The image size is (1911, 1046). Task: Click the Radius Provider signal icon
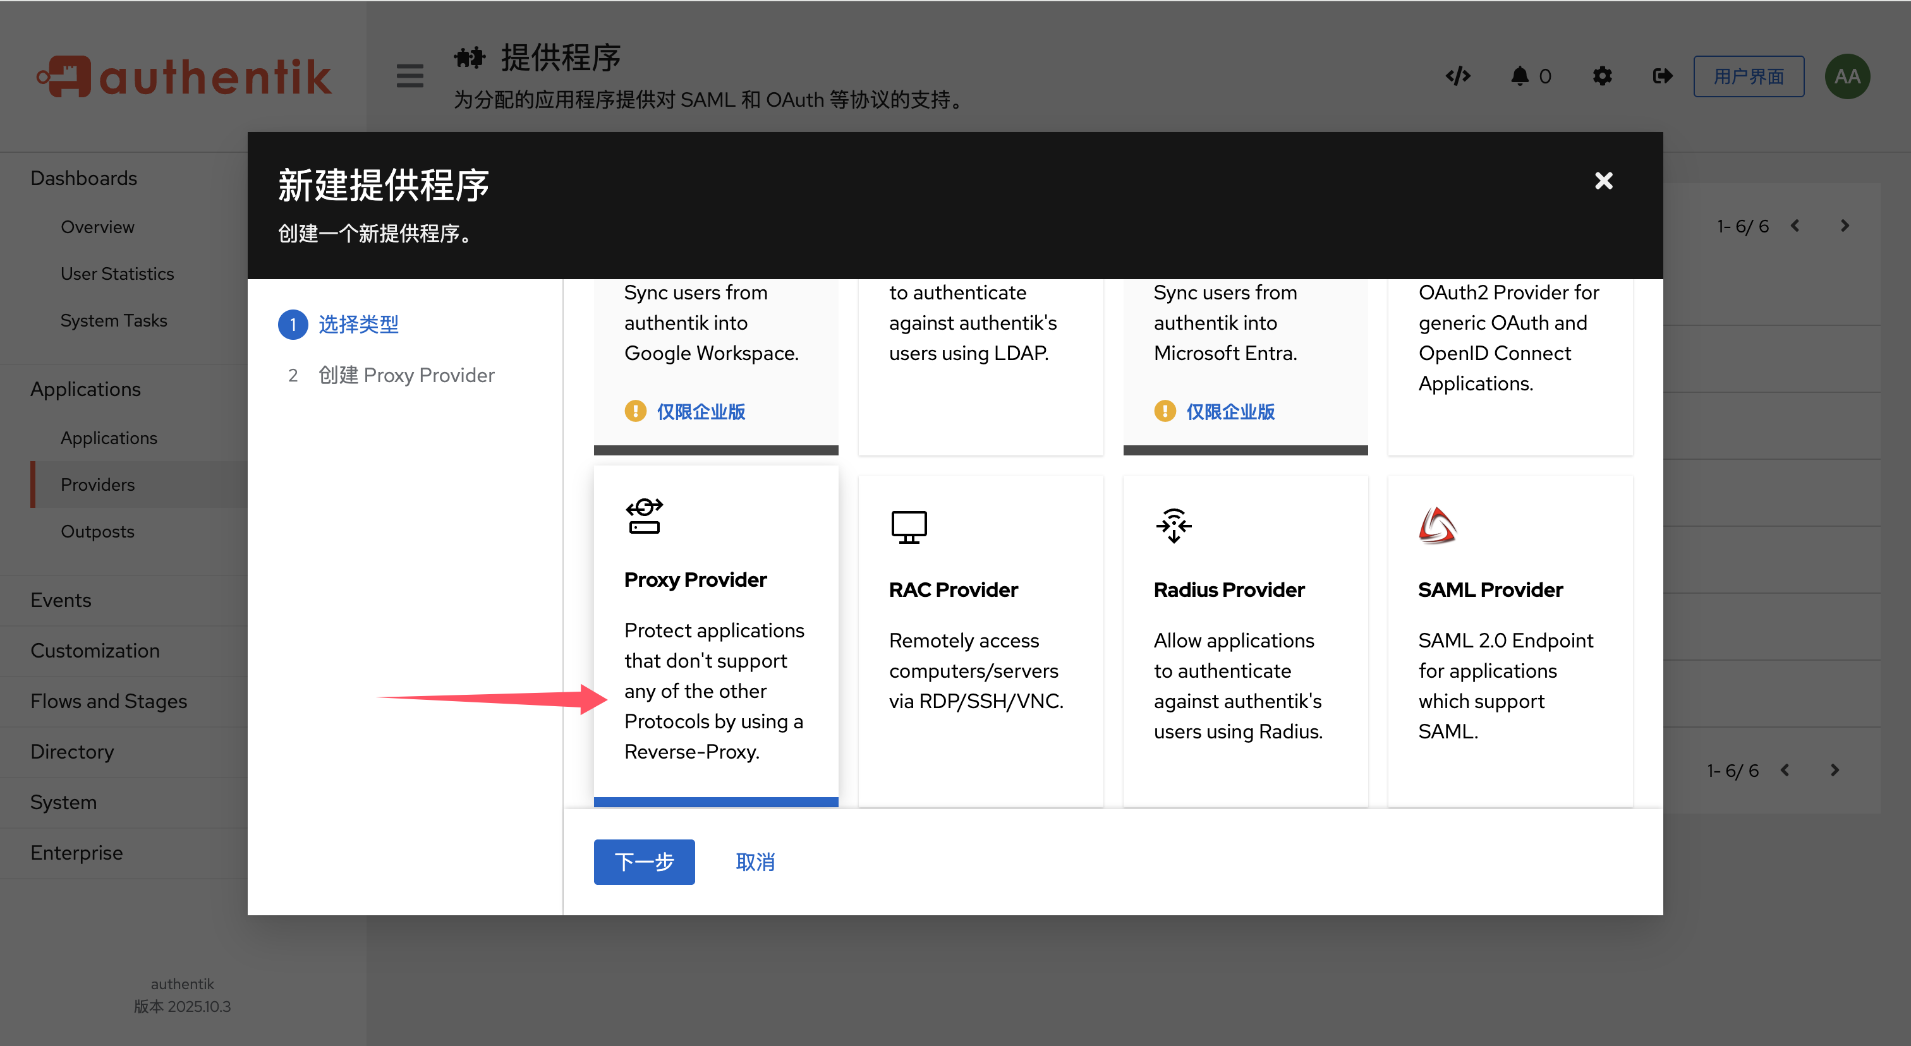[1174, 526]
